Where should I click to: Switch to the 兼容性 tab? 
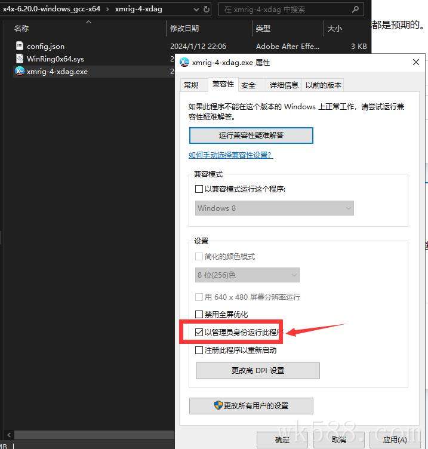pyautogui.click(x=223, y=84)
